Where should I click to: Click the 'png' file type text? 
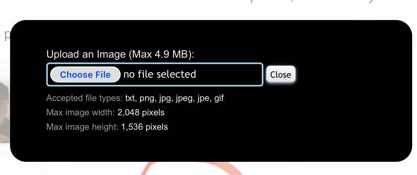coord(147,99)
